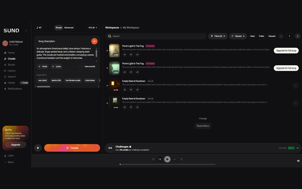Toggle the Instrumental switch

pyautogui.click(x=88, y=67)
